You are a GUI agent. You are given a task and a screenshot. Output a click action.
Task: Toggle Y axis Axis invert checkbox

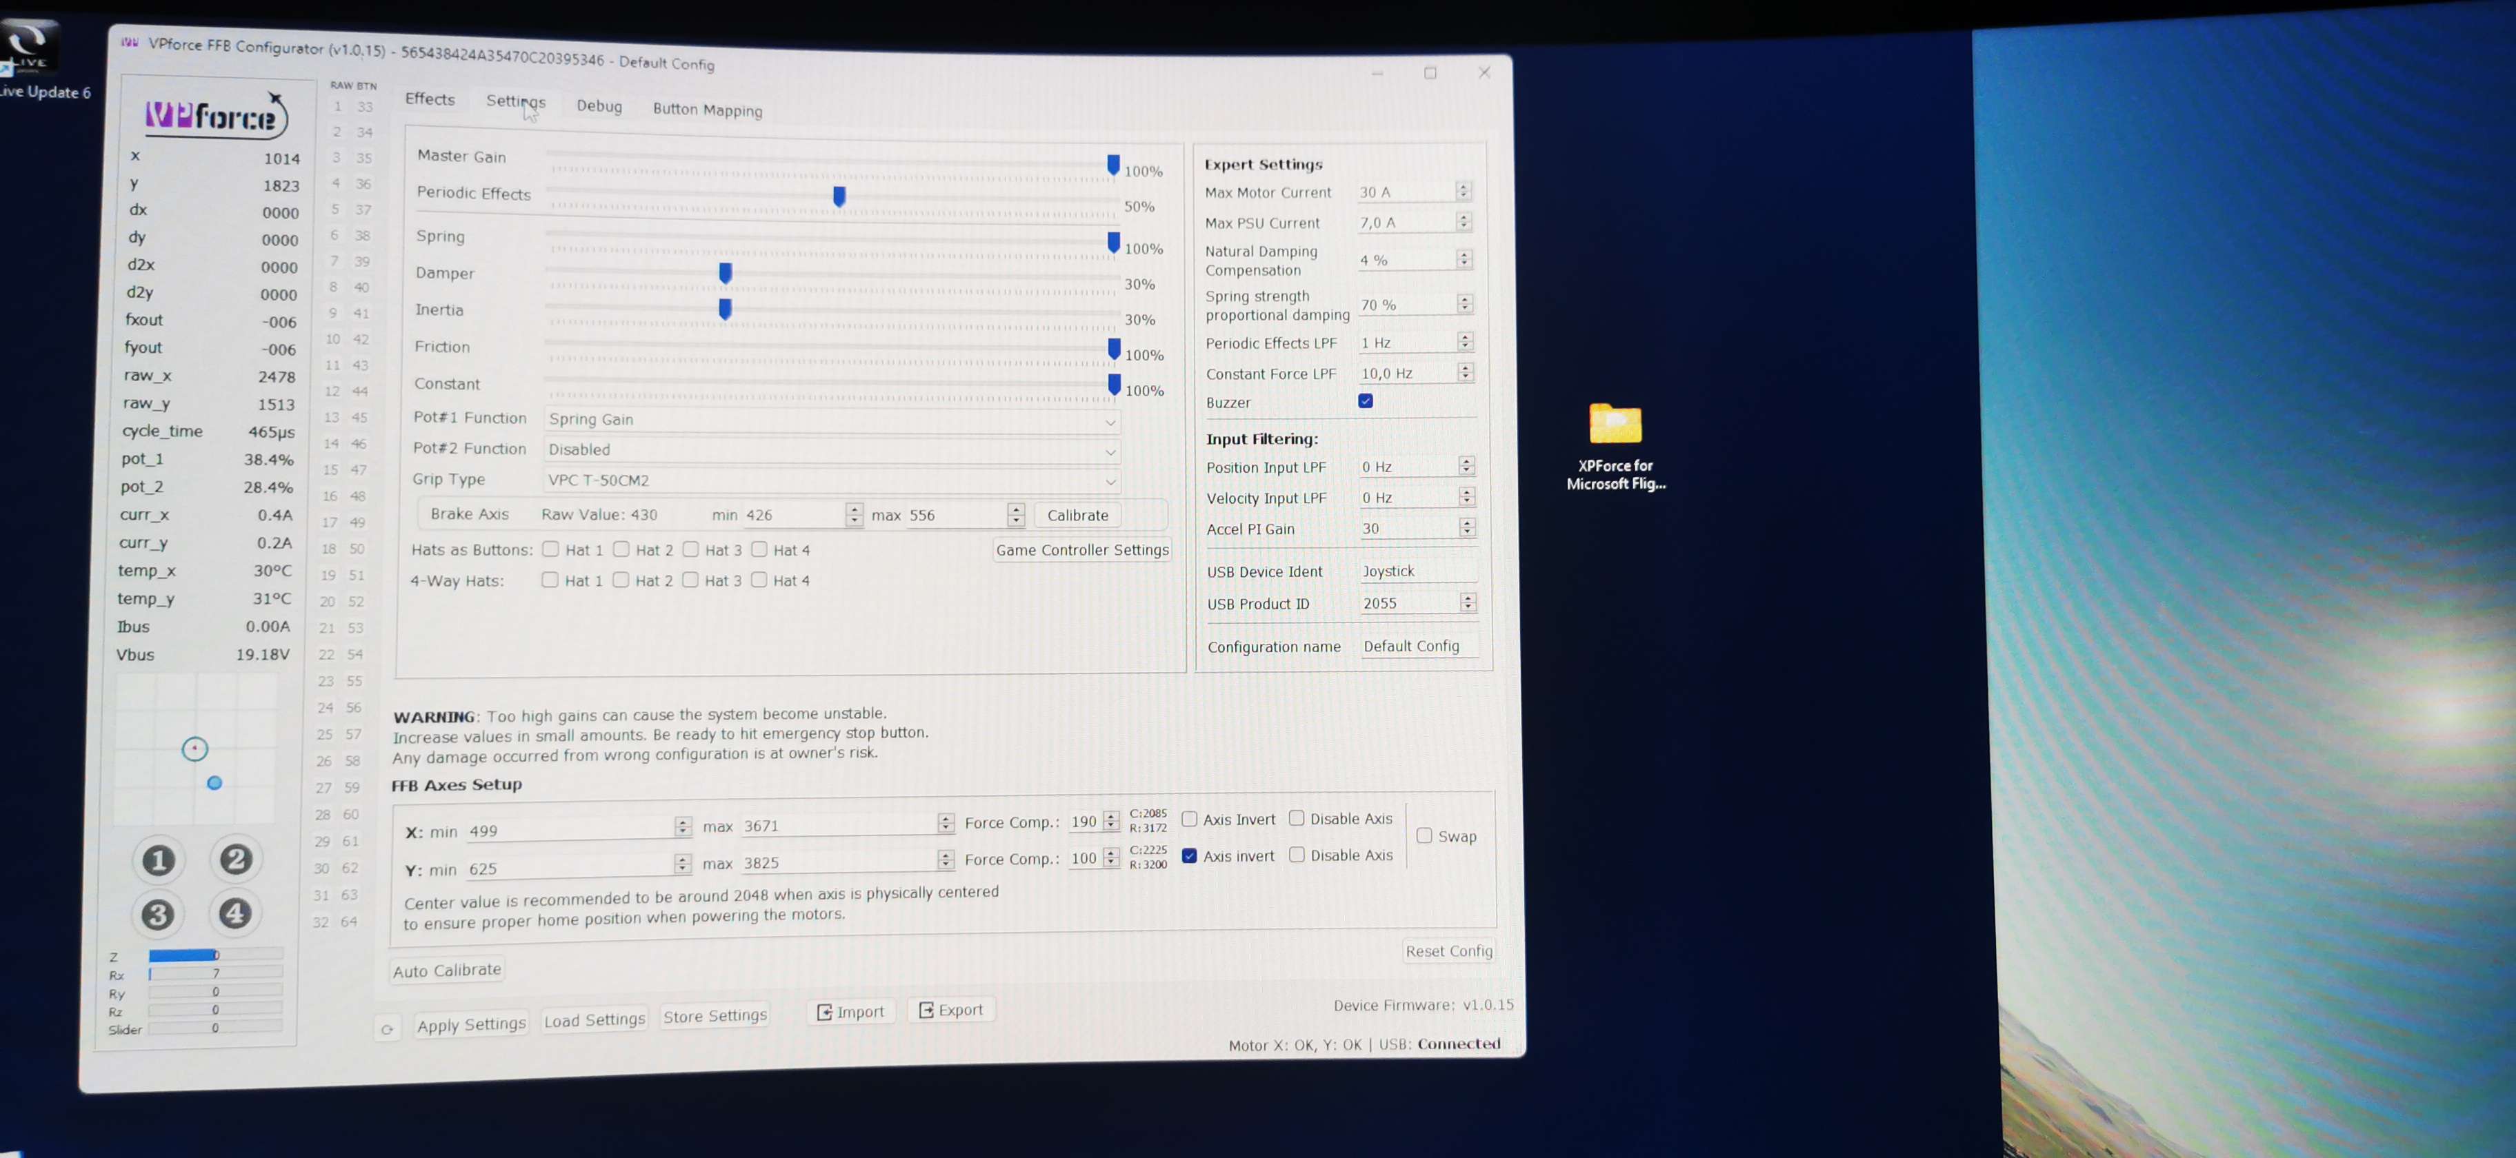coord(1188,855)
